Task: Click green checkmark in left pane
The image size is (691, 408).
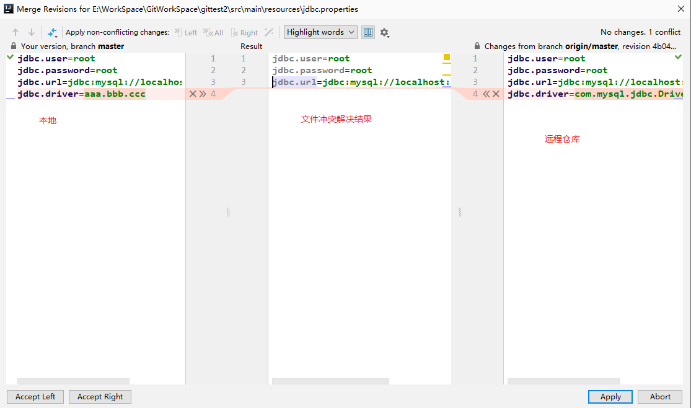Action: pos(10,57)
